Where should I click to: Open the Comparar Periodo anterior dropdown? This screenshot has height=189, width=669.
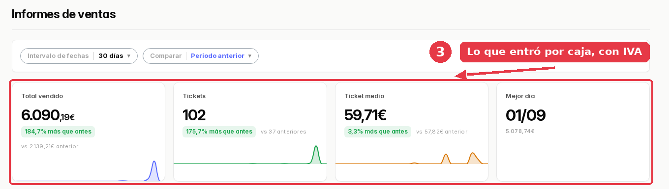pos(201,56)
